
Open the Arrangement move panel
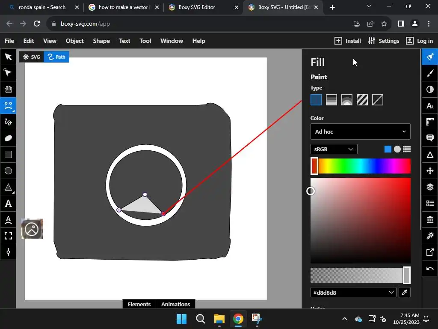pos(430,170)
